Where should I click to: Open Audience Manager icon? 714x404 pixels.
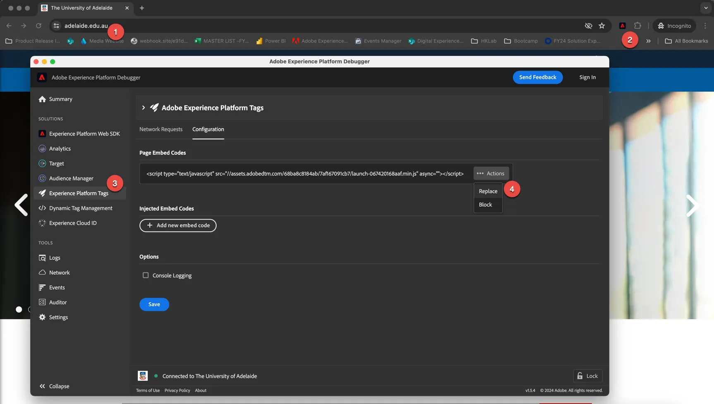[42, 179]
